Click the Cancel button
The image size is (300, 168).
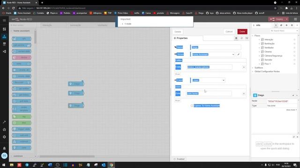[229, 32]
